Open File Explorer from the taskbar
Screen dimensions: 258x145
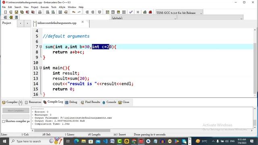[x=83, y=141]
